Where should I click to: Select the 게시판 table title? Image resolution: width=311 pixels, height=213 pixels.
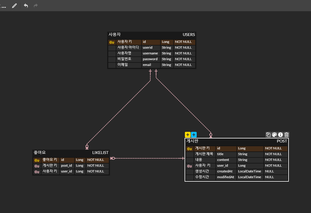[x=192, y=141]
